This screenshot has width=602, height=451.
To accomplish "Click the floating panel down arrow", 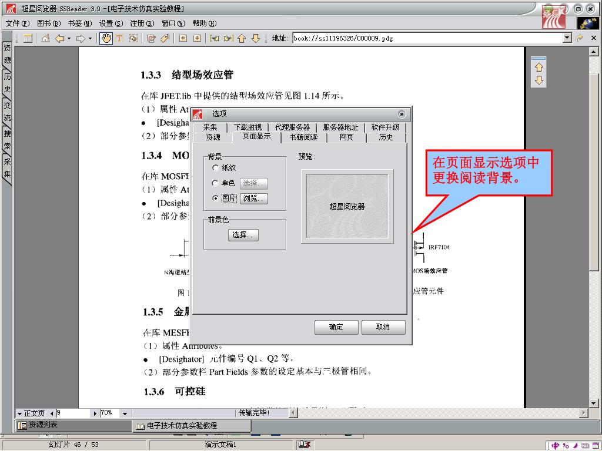I will point(539,80).
